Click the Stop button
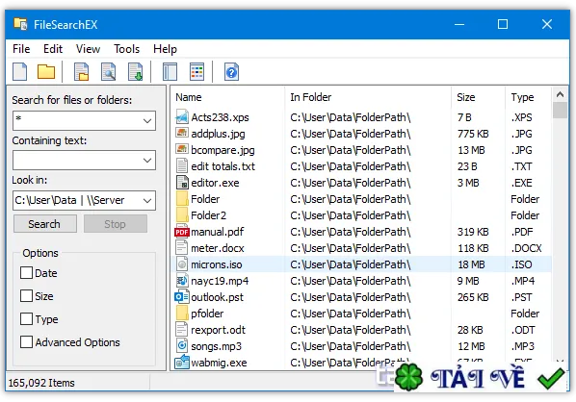Screen dimensions: 576x402 point(115,224)
